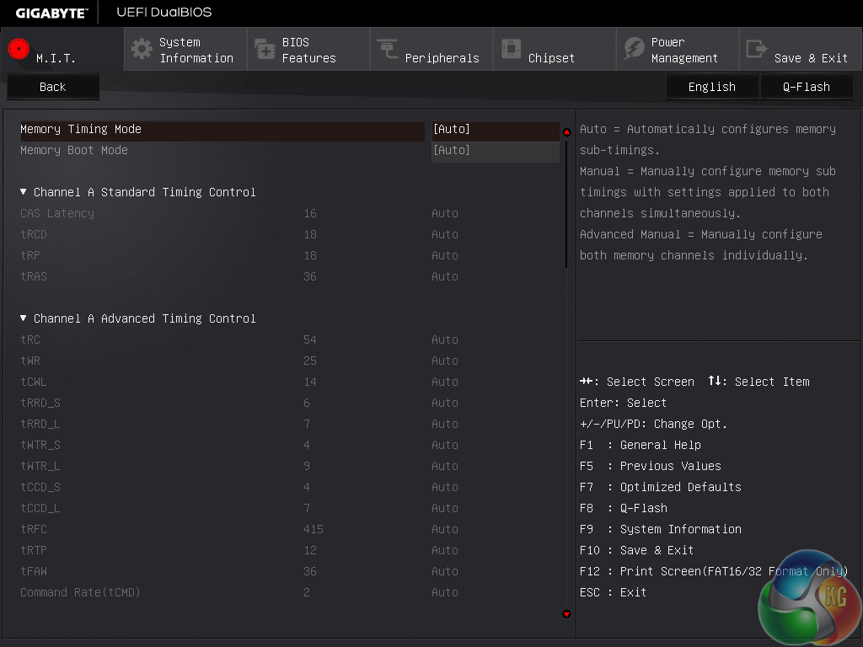Change language via English button
The width and height of the screenshot is (863, 647).
point(712,87)
